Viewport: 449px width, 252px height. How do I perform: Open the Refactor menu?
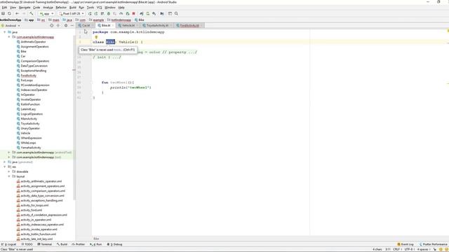click(61, 8)
